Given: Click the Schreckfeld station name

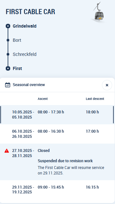Looking at the screenshot, I should tap(25, 54).
